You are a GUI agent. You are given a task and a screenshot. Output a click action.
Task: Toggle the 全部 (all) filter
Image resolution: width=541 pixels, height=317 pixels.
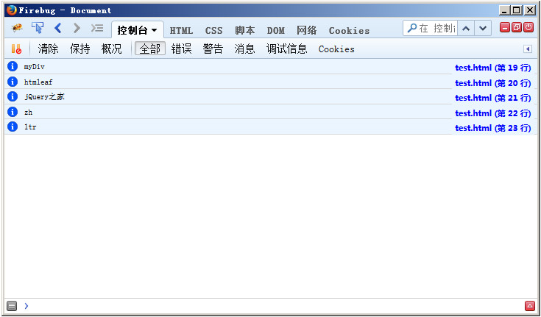click(150, 49)
